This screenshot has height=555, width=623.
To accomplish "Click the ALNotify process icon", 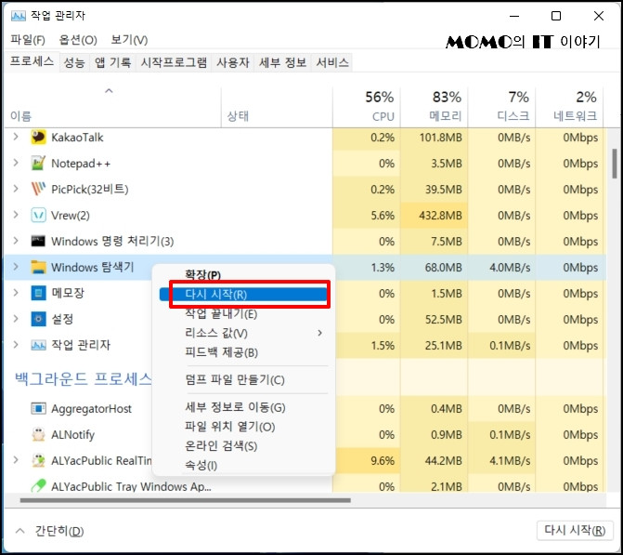I will [38, 434].
